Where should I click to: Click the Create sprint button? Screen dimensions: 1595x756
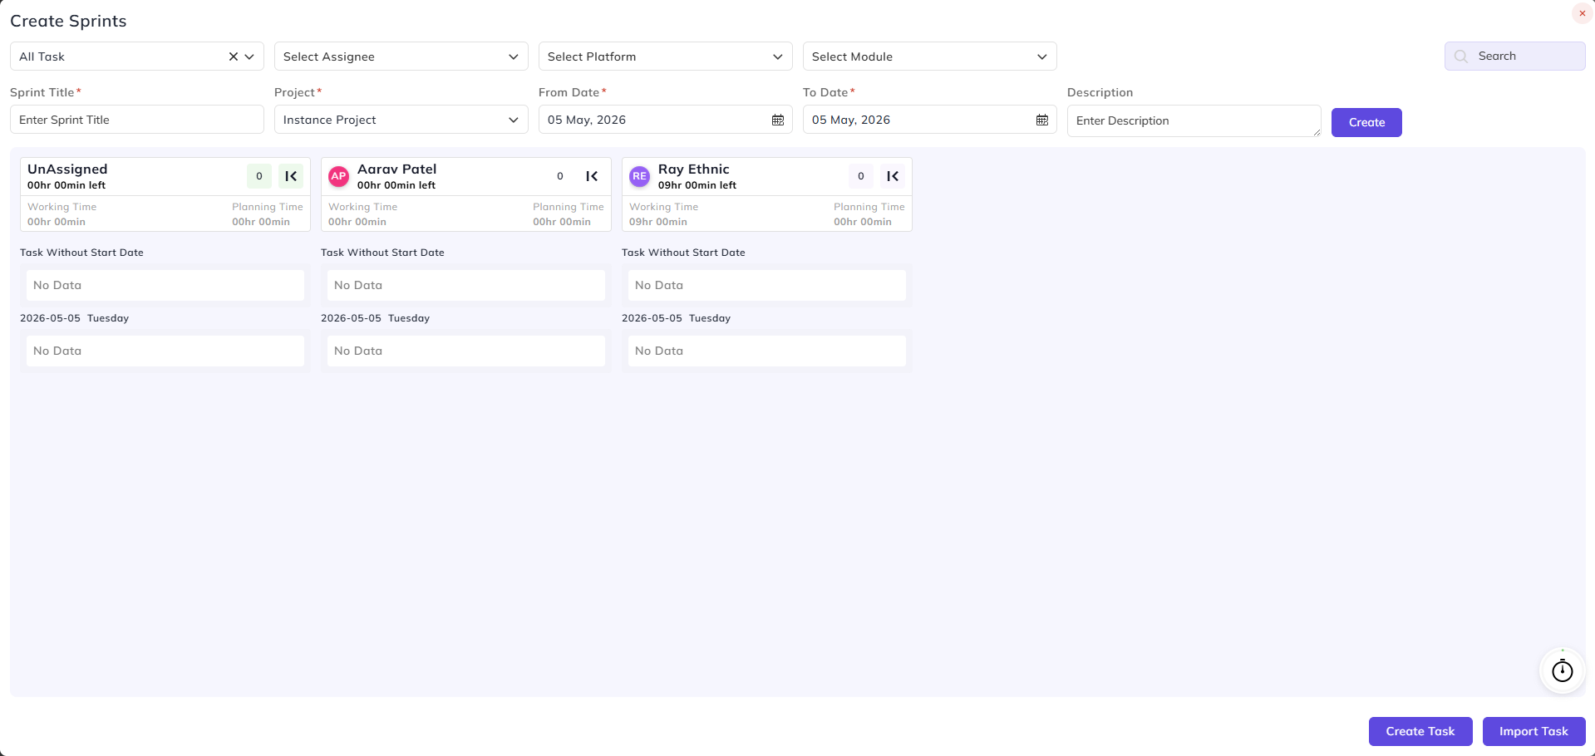pyautogui.click(x=1366, y=122)
